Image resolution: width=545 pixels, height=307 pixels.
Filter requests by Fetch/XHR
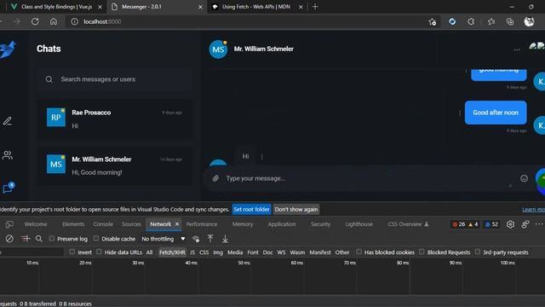point(172,252)
